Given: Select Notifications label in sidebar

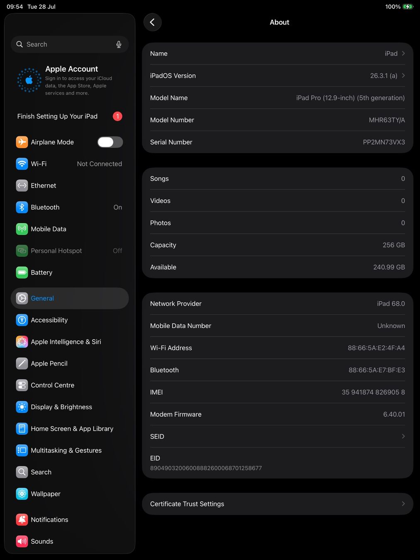Looking at the screenshot, I should tap(49, 520).
